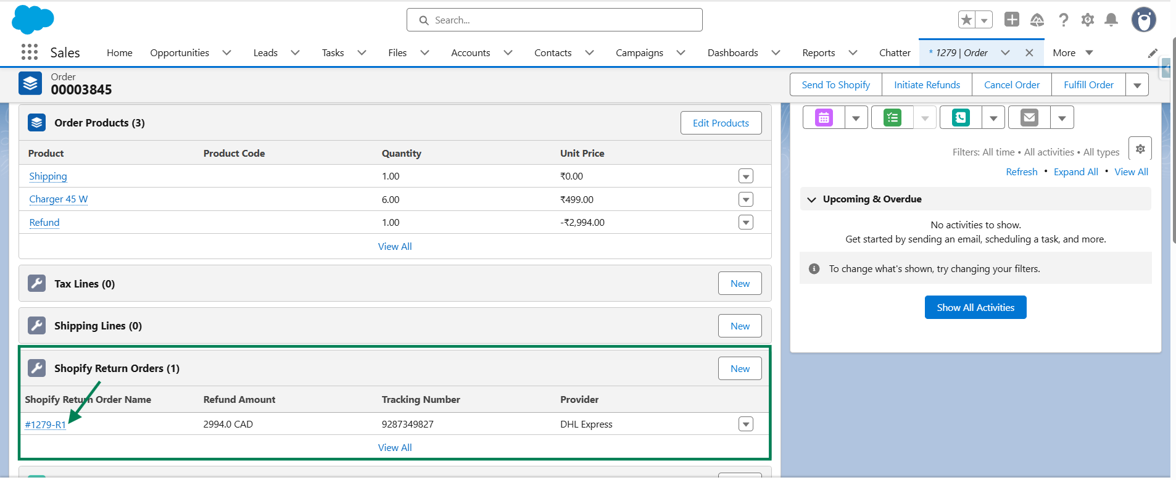
Task: Open the Favorites star icon
Action: (967, 20)
